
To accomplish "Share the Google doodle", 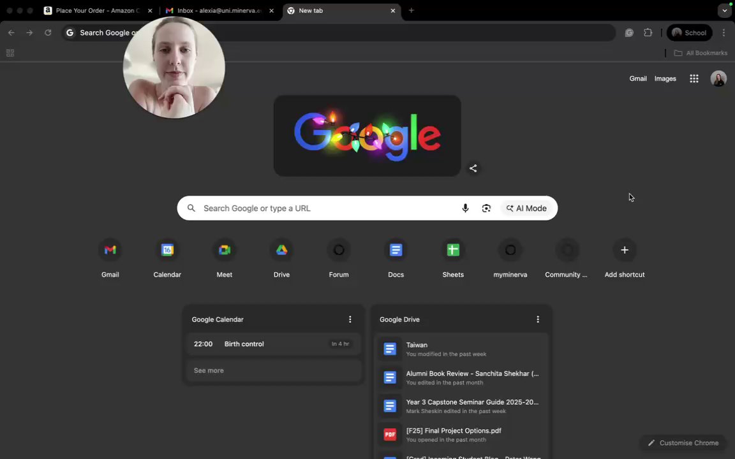I will tap(473, 168).
